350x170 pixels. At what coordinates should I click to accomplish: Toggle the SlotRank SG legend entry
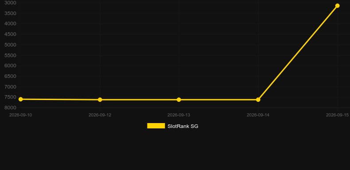[172, 126]
